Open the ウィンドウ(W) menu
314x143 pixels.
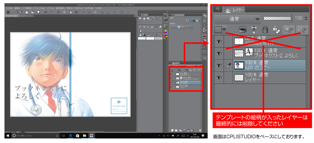[89, 8]
